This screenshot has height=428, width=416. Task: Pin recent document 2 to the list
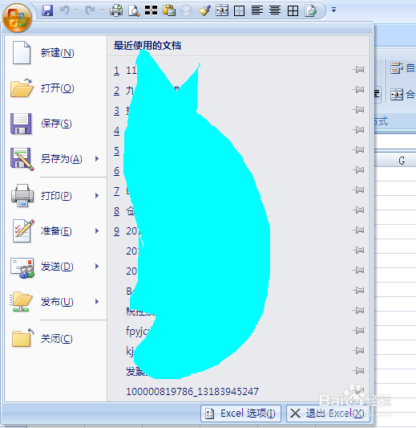pos(358,89)
